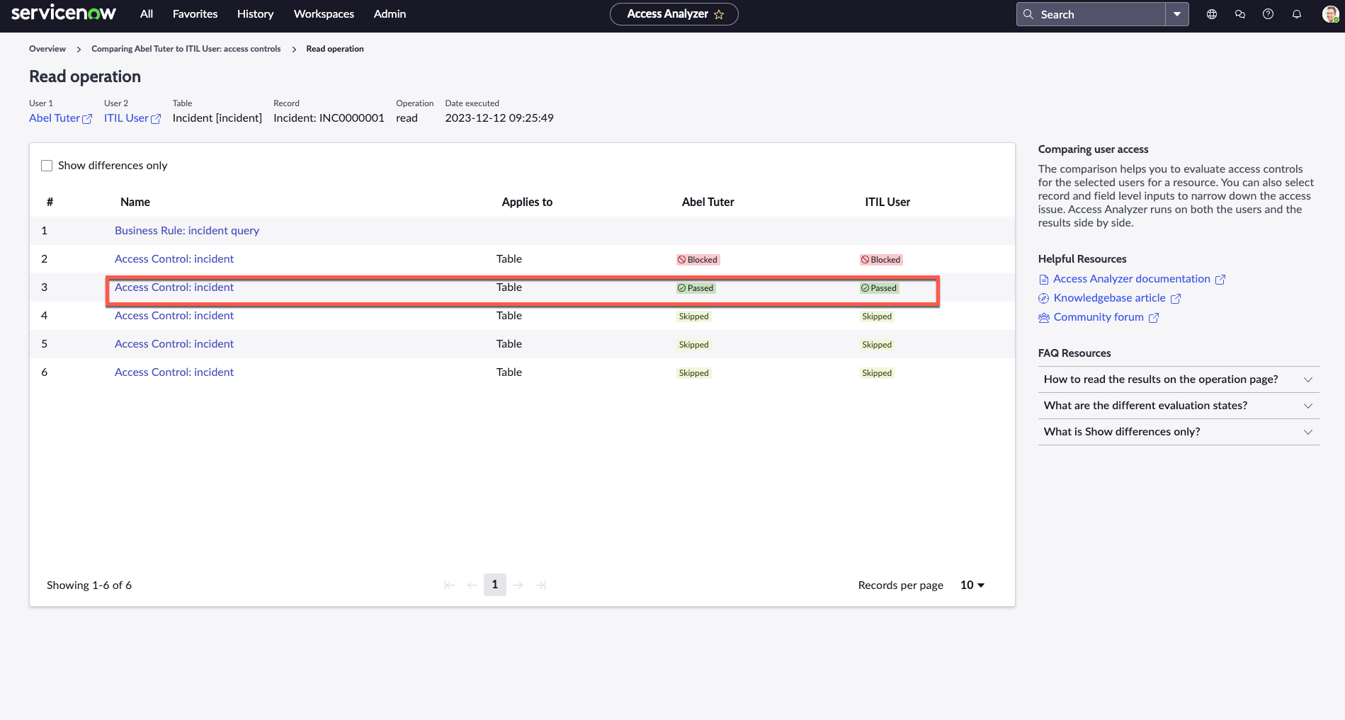Open the Workspaces menu
Viewport: 1345px width, 720px height.
pyautogui.click(x=324, y=14)
